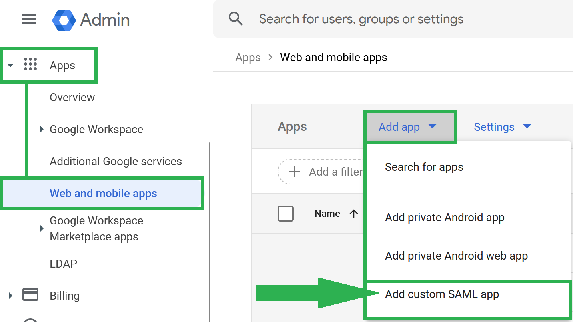Click the Apps label in sidebar
Screen dimensions: 573x322
[62, 66]
